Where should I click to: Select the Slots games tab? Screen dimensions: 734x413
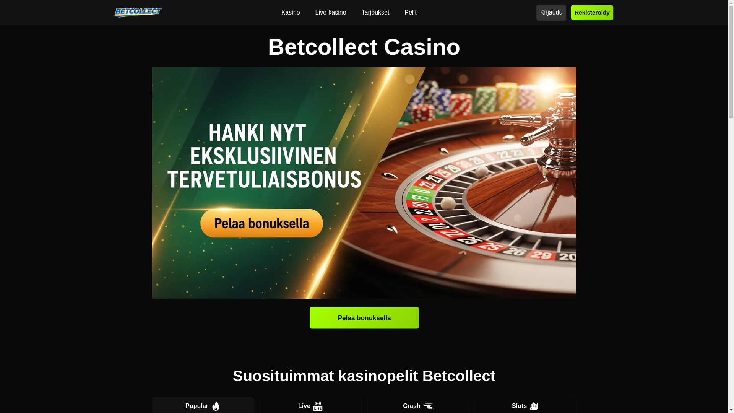tap(525, 405)
